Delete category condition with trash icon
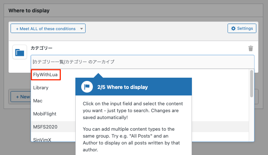Viewport: 268px width, 155px height. coord(251,48)
